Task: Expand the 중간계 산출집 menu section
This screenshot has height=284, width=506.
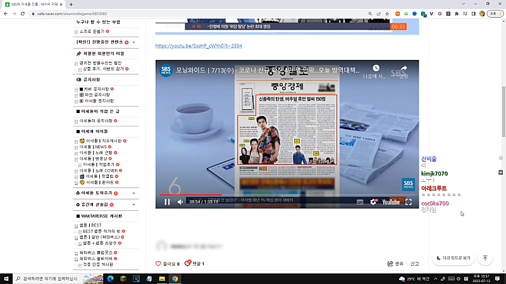Action: 133,204
